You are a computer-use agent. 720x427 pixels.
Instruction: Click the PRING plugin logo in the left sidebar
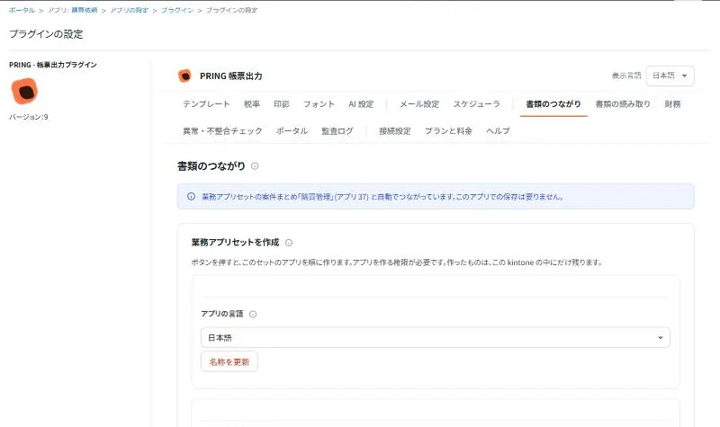click(24, 91)
